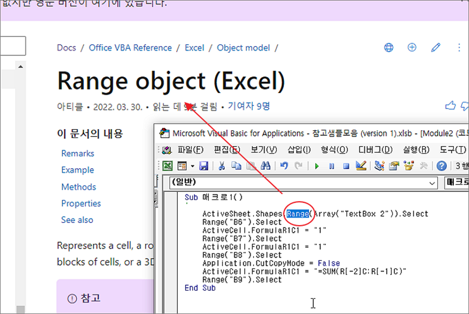Click the View Microsoft Excel toolbar icon
This screenshot has height=314, width=469.
pos(167,166)
